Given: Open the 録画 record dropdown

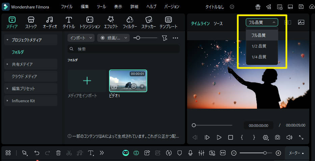Looking at the screenshot, I should point(113,38).
